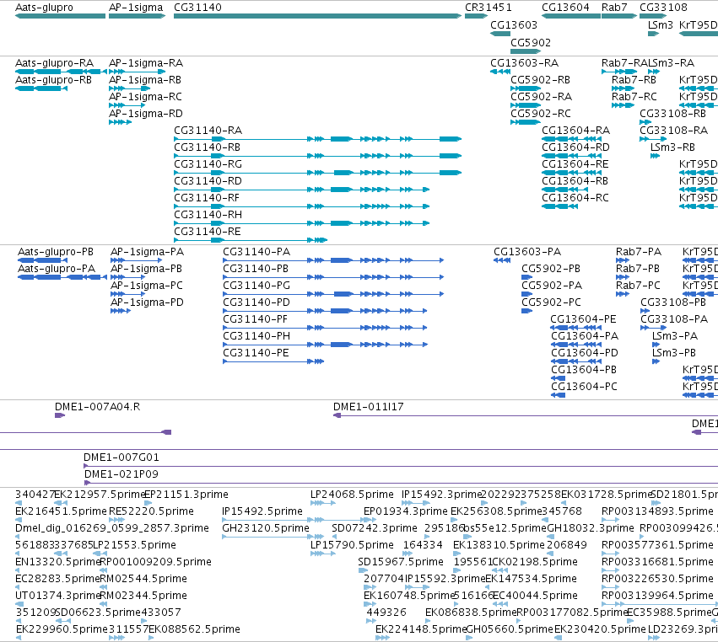Select clone label DME1-007A04.R
Screen dimensions: 718x642
[x=98, y=407]
